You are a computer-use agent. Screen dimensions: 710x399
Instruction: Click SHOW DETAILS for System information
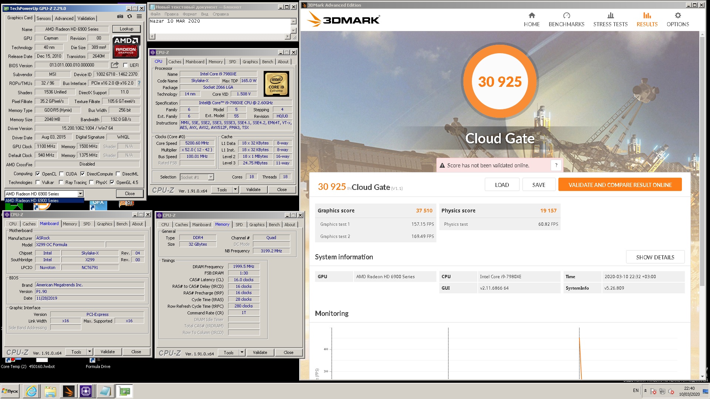coord(655,257)
